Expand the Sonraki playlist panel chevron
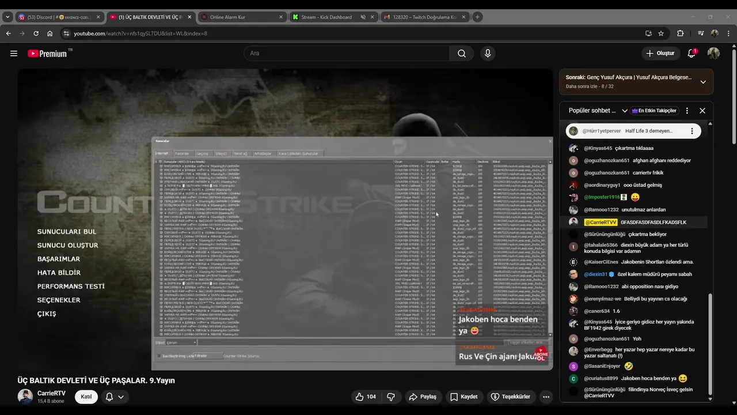This screenshot has width=737, height=415. pyautogui.click(x=703, y=82)
